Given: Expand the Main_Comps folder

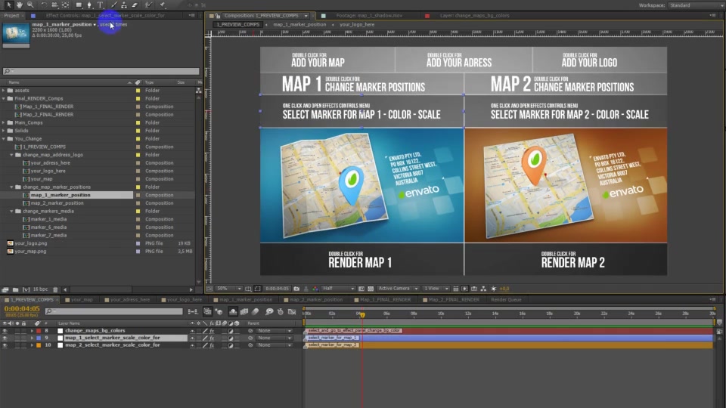Looking at the screenshot, I should click(4, 122).
